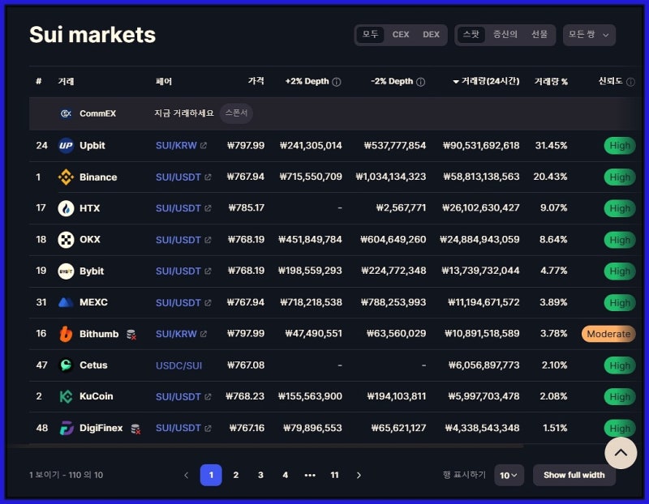Click info icon beside +2% Depth
The width and height of the screenshot is (649, 504).
pyautogui.click(x=337, y=82)
